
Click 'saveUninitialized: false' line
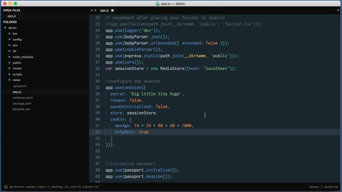pos(139,107)
